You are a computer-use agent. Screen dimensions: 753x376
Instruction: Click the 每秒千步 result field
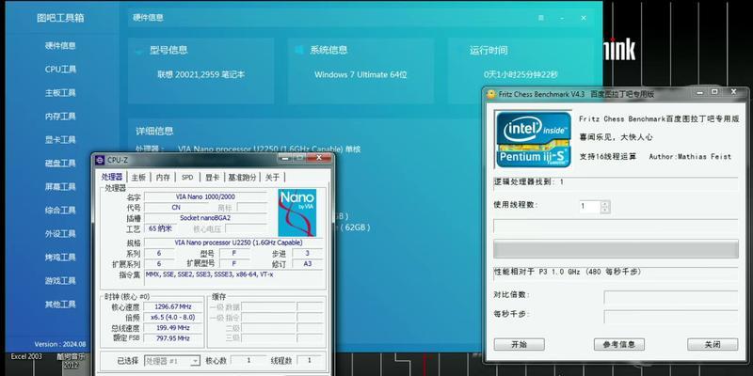671,317
